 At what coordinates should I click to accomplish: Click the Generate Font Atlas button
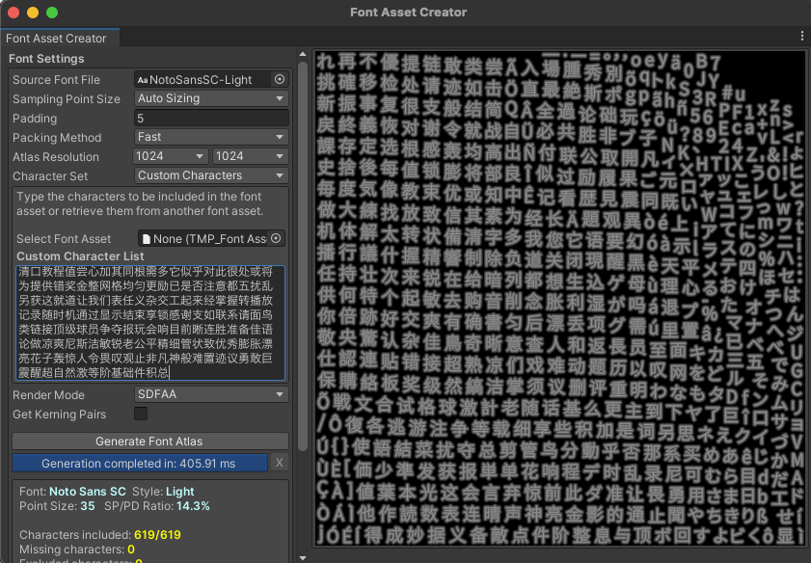tap(150, 441)
